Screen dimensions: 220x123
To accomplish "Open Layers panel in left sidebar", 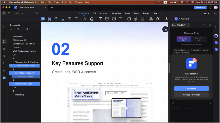I will [x=4, y=71].
